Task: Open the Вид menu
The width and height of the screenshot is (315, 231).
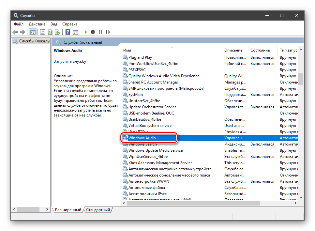Action: click(54, 24)
